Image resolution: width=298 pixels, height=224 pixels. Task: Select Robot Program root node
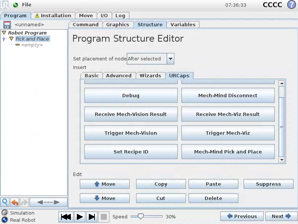[x=27, y=33]
